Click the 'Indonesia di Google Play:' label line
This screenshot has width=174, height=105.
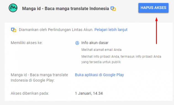33,80
